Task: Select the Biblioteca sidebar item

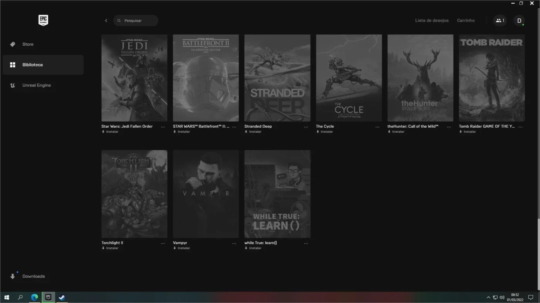Action: point(43,65)
